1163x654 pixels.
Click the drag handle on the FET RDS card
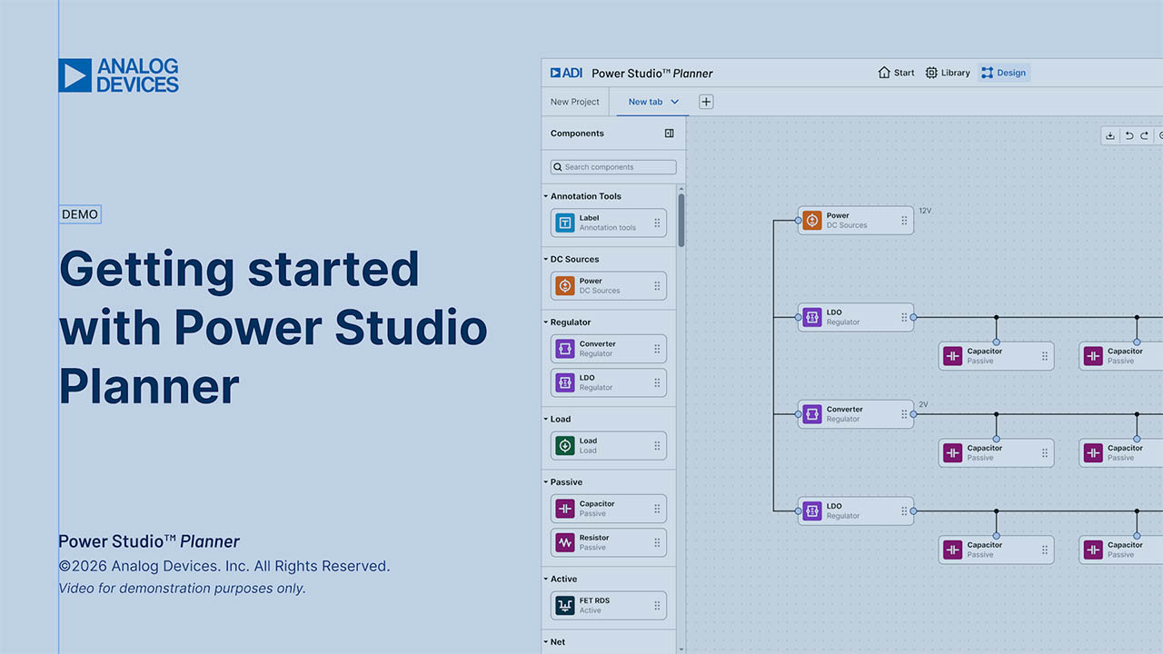pyautogui.click(x=657, y=605)
